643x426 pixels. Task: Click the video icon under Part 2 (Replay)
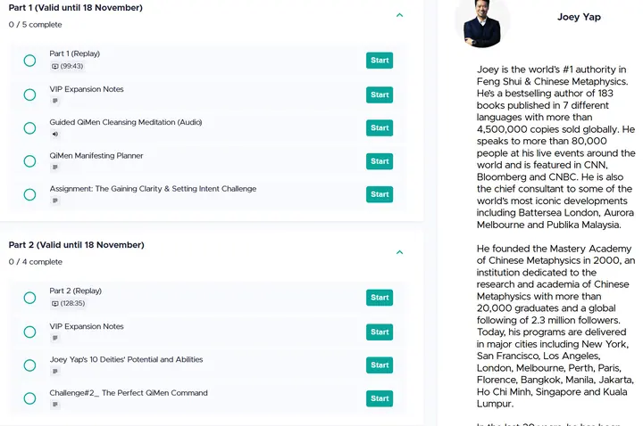55,304
